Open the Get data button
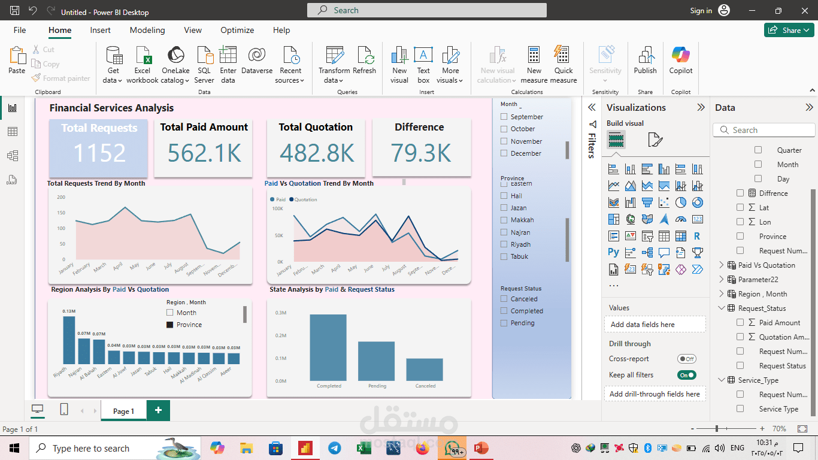 (113, 65)
